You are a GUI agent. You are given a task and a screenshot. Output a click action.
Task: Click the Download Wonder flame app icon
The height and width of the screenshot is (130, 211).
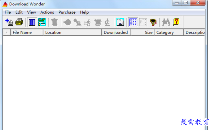tap(5, 4)
